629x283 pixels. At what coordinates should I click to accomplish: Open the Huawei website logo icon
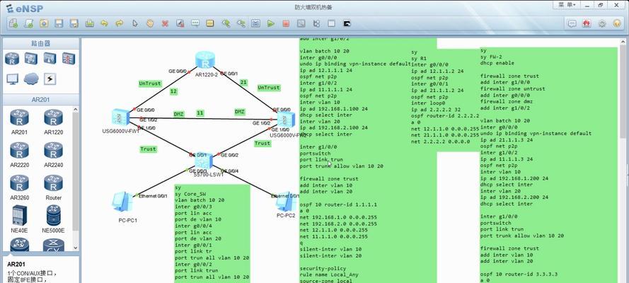[587, 23]
